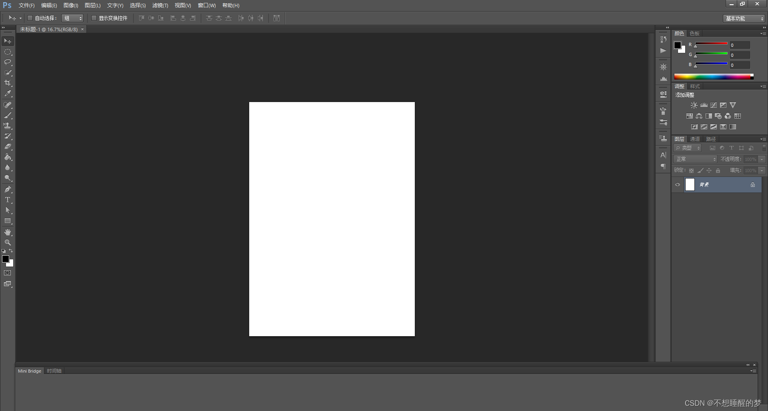Open the 基本功能 workspace dropdown
The image size is (768, 411).
(x=744, y=18)
